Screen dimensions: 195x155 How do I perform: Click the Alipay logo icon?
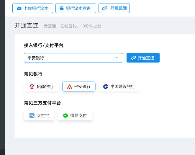32,115
